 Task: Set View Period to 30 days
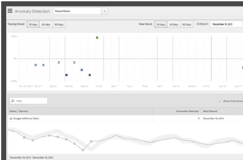pyautogui.click(x=161, y=24)
